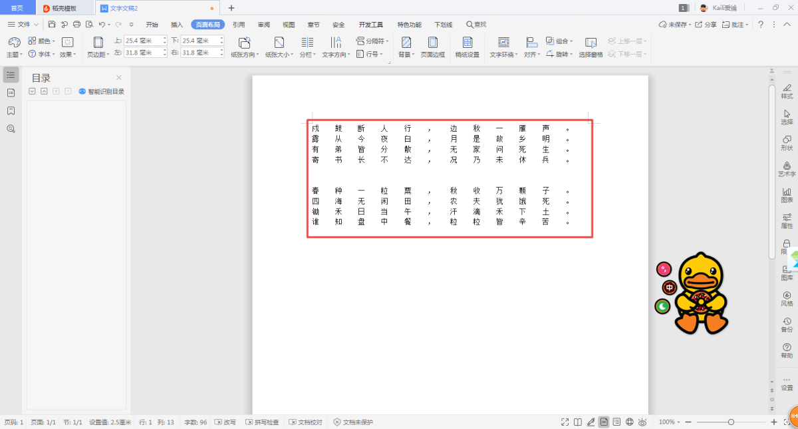Screen dimensions: 798x429
Task: Click the 艺术字 word art sidebar icon
Action: pyautogui.click(x=787, y=169)
